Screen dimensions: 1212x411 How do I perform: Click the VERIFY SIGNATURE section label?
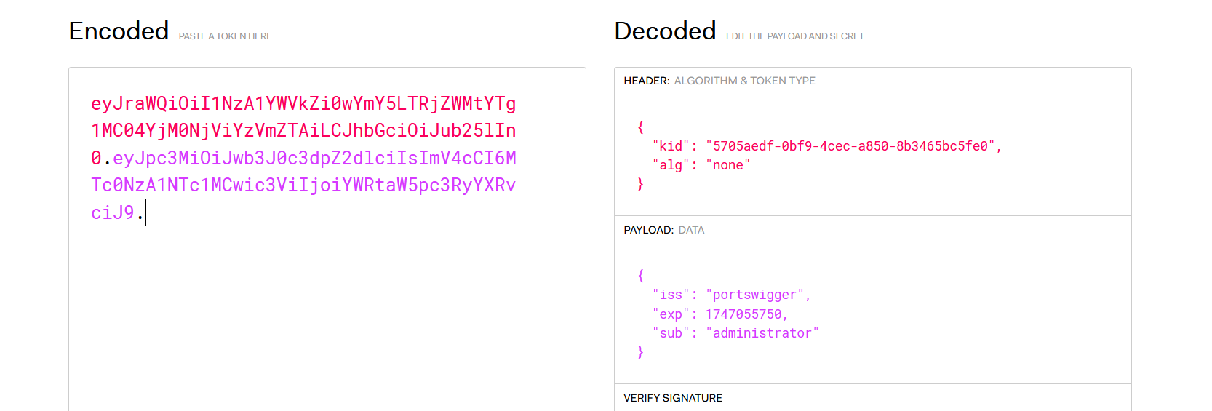(673, 398)
